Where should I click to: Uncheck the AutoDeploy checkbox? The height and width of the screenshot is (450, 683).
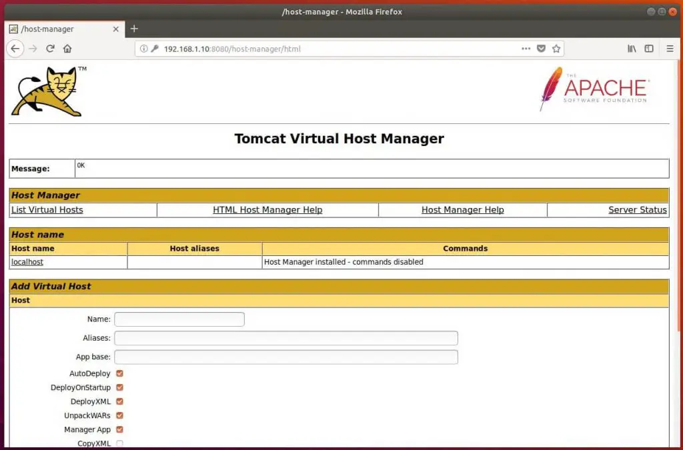tap(120, 373)
